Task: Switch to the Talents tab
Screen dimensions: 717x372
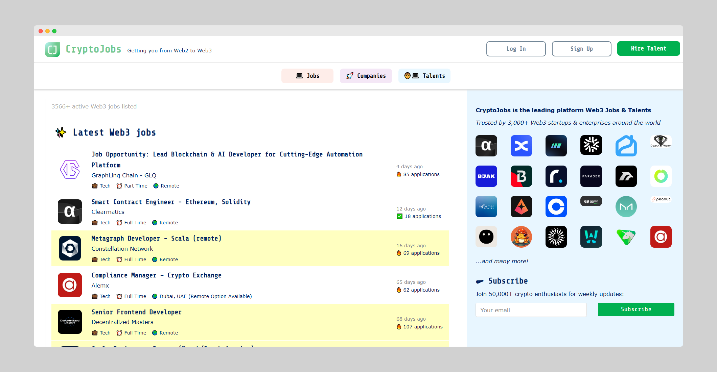Action: 424,76
